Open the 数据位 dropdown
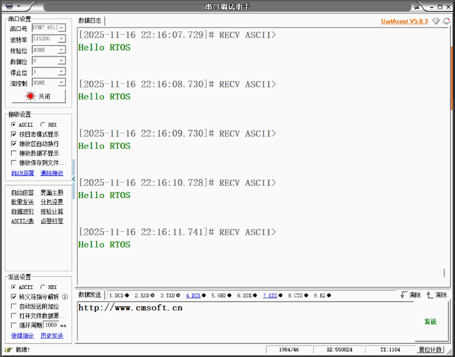Image resolution: width=455 pixels, height=357 pixels. [x=49, y=61]
